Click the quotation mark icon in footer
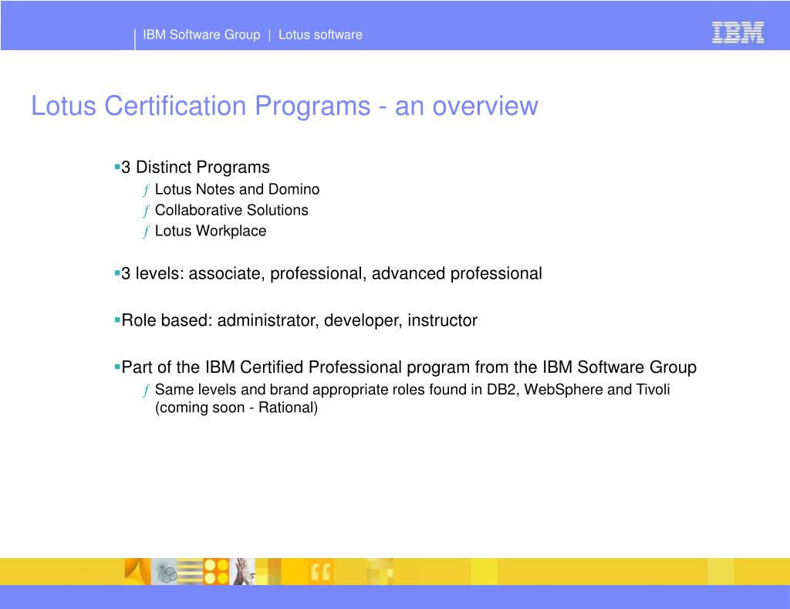This screenshot has height=609, width=790. click(x=320, y=572)
